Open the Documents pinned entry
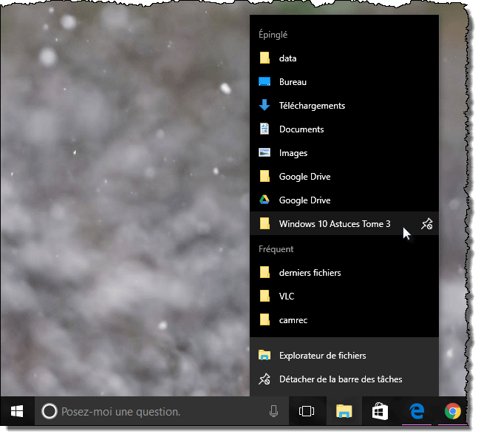This screenshot has width=481, height=437. coord(301,129)
